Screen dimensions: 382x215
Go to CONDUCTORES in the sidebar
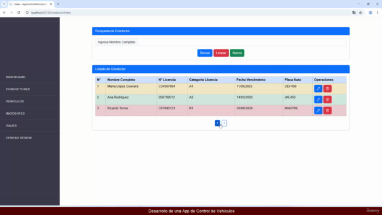18,89
